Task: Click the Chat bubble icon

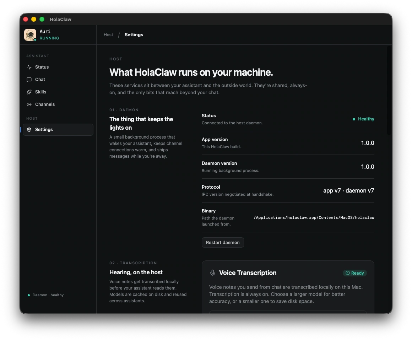Action: tap(29, 79)
